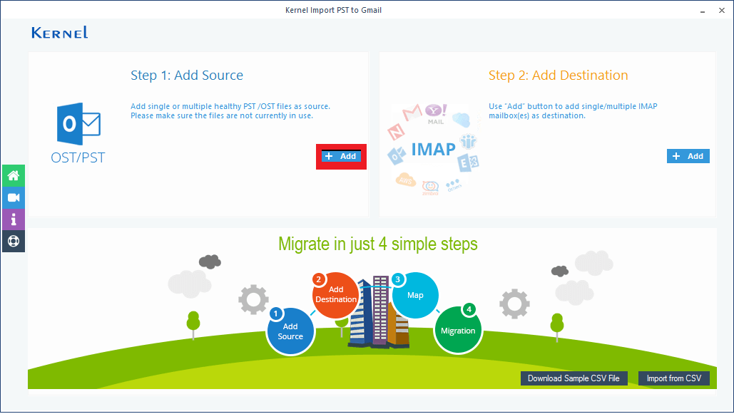
Task: Click the 'Step 2: Add Destination' heading
Action: tap(559, 76)
